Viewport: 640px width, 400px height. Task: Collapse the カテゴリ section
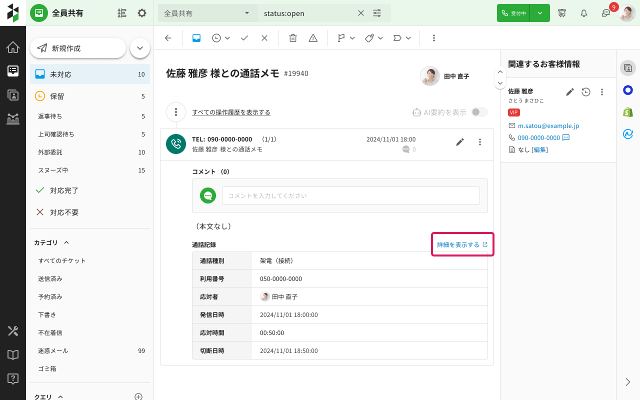(x=66, y=242)
